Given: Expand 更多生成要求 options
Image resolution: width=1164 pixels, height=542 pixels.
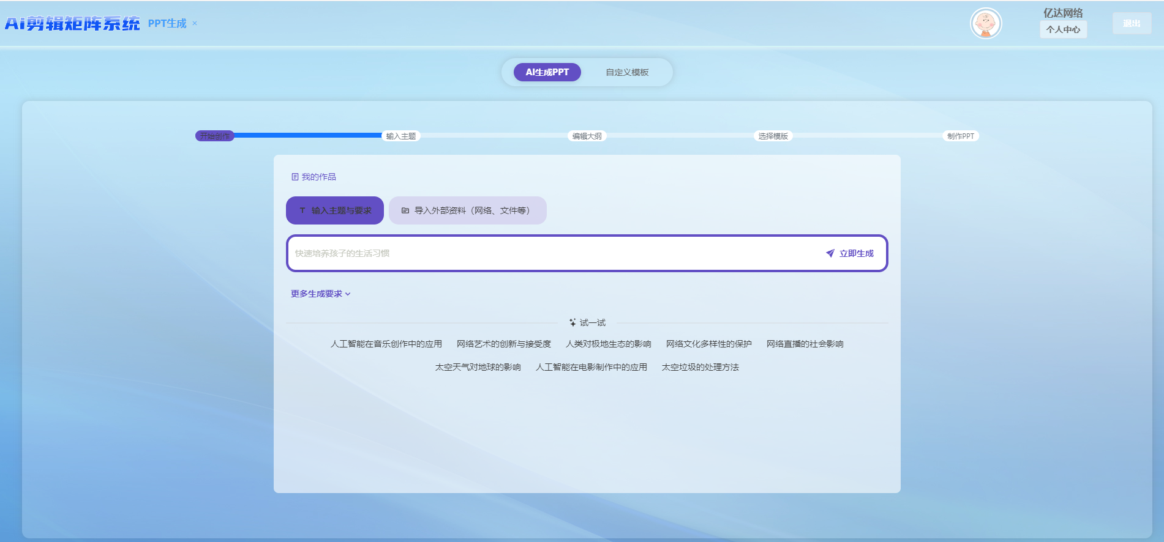Looking at the screenshot, I should click(x=320, y=294).
